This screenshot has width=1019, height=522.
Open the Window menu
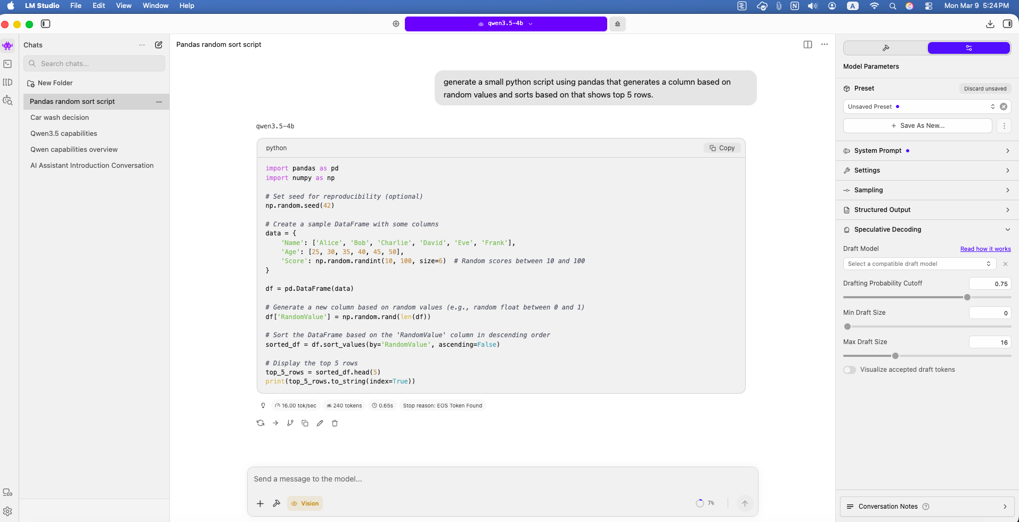click(155, 6)
